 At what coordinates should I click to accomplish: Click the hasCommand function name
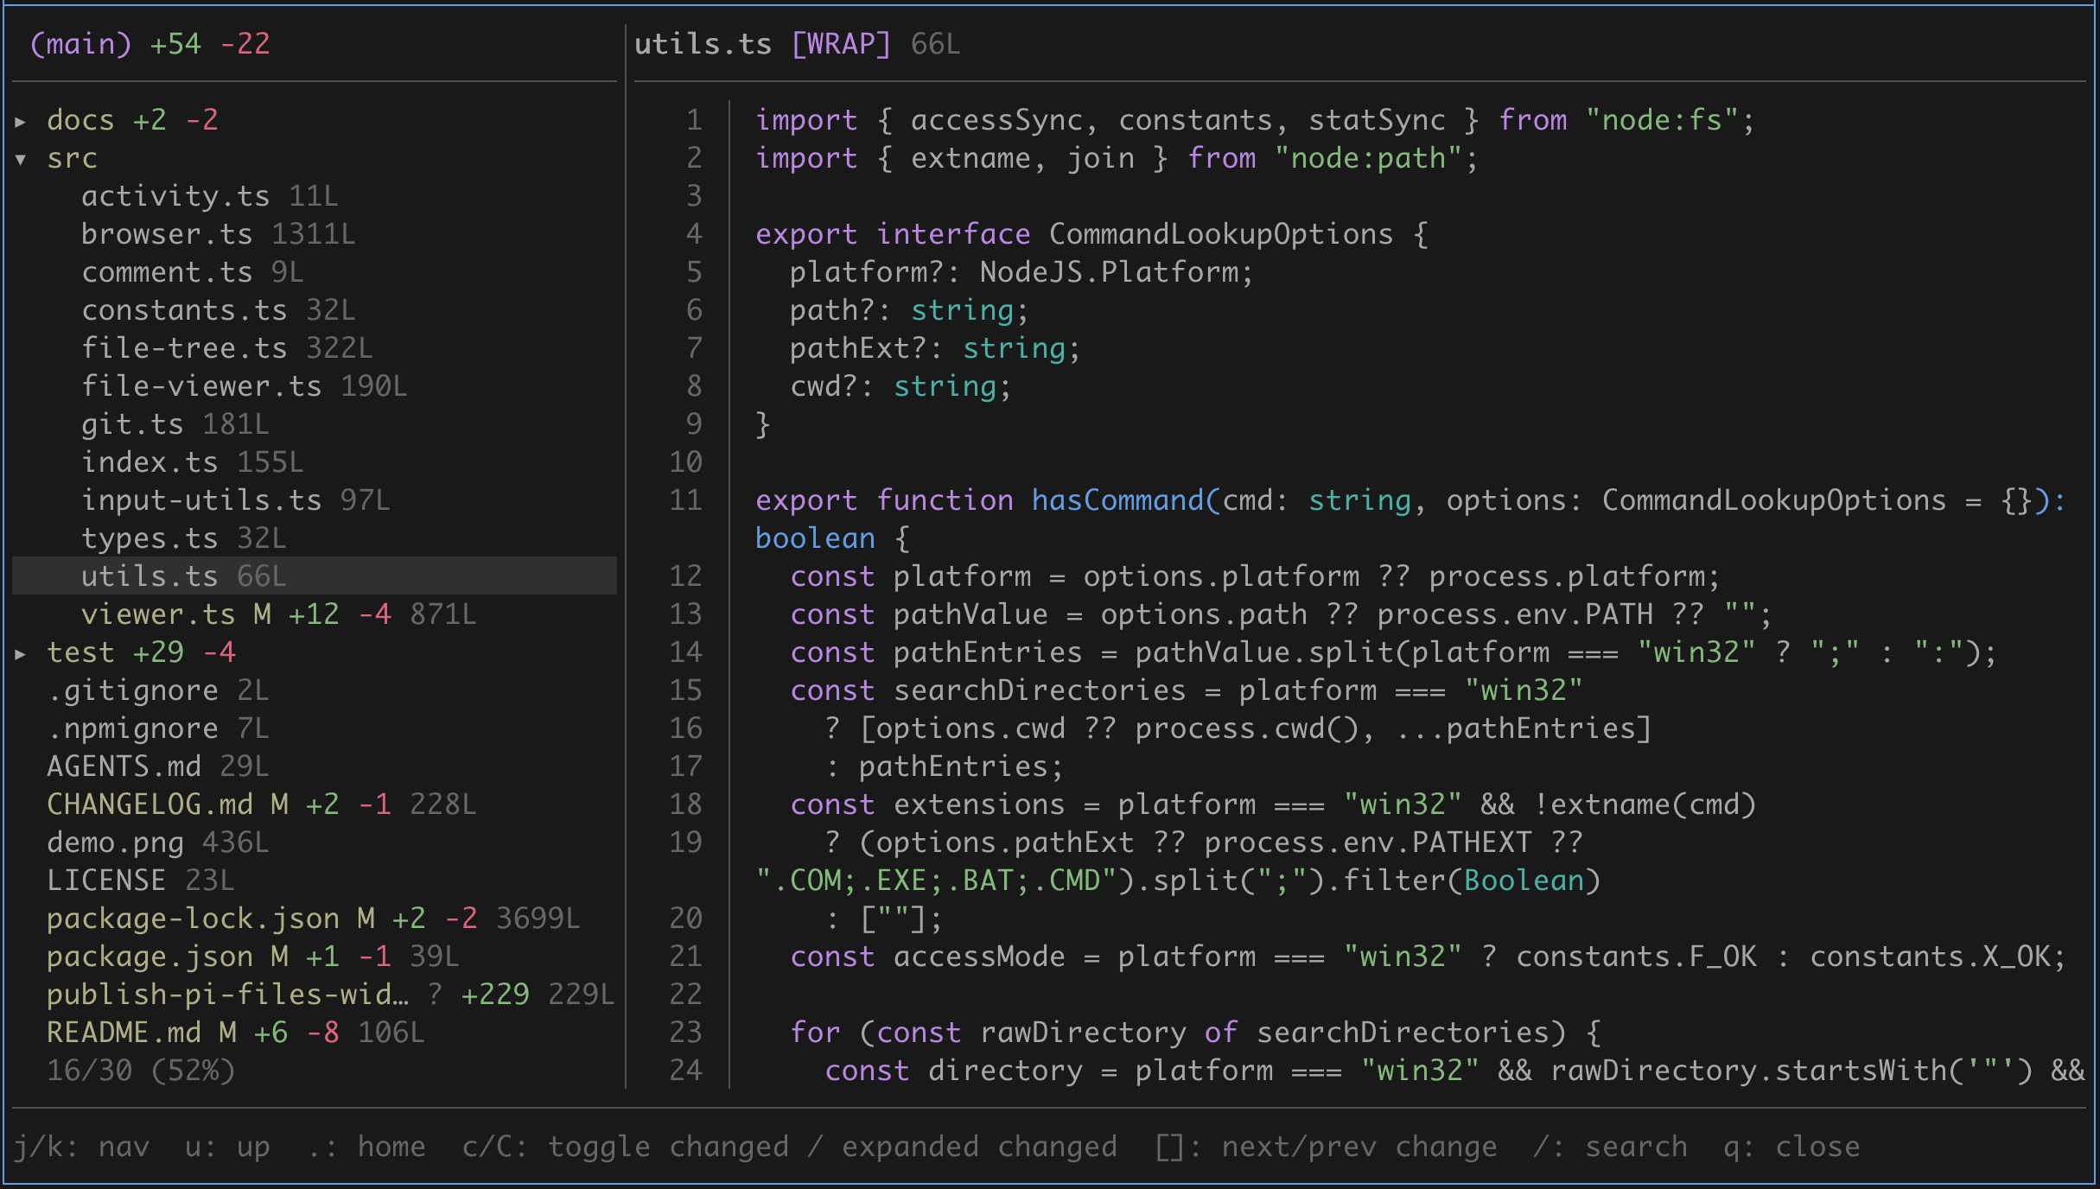click(1117, 500)
